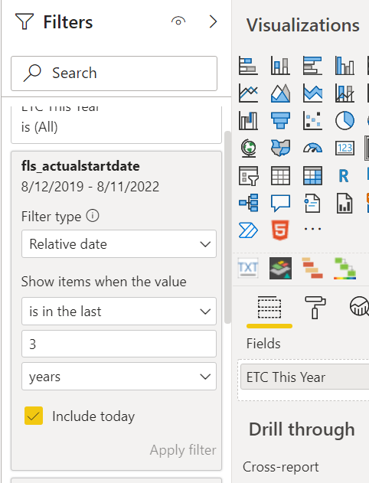The image size is (369, 483).
Task: Insert a Line chart visual
Action: [x=248, y=93]
